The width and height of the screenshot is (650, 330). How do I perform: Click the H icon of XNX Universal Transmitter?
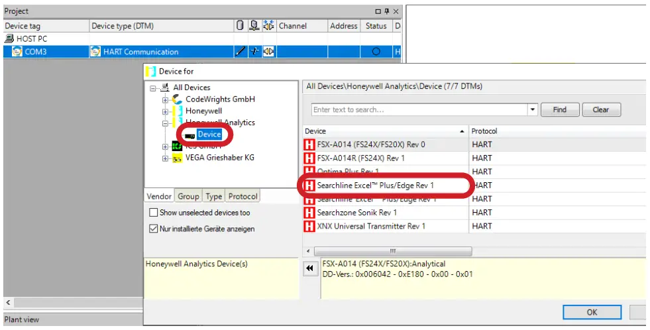309,227
